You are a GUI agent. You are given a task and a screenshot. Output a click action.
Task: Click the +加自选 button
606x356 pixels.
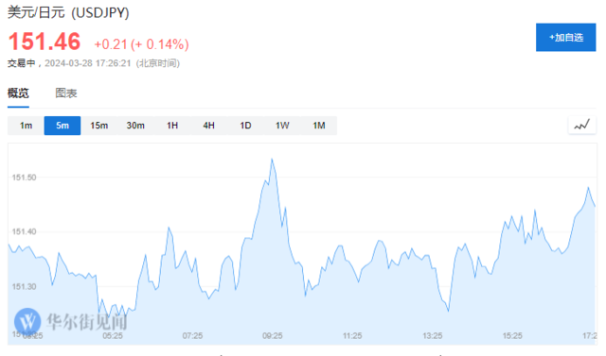[565, 38]
